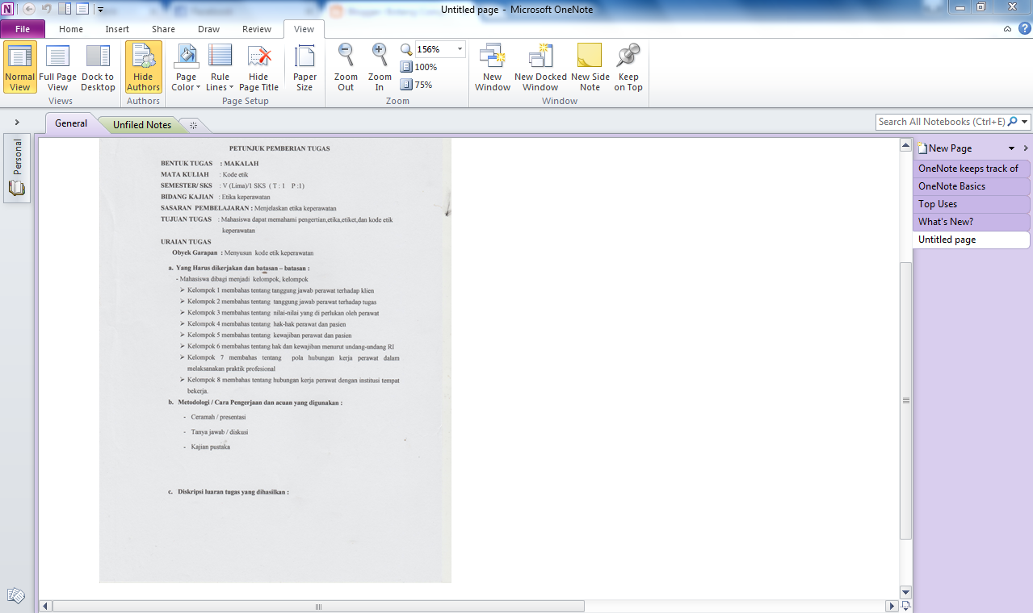Open the What's New? page
This screenshot has height=613, width=1033.
(x=972, y=222)
